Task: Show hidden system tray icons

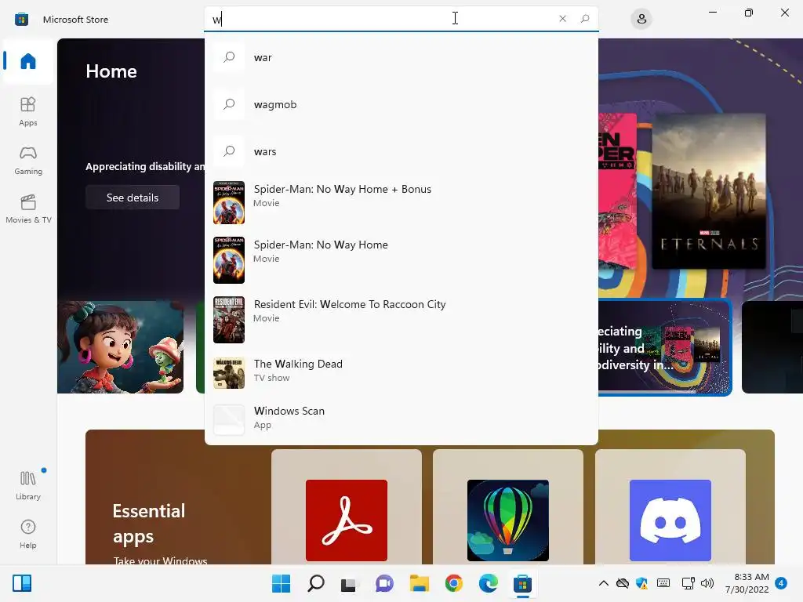Action: (x=604, y=583)
